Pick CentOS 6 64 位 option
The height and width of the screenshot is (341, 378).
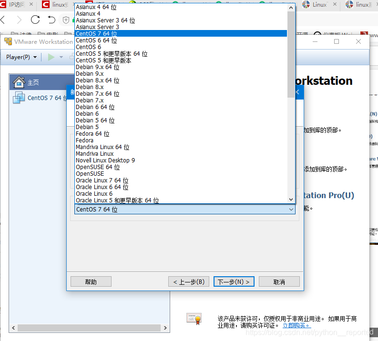[181, 40]
